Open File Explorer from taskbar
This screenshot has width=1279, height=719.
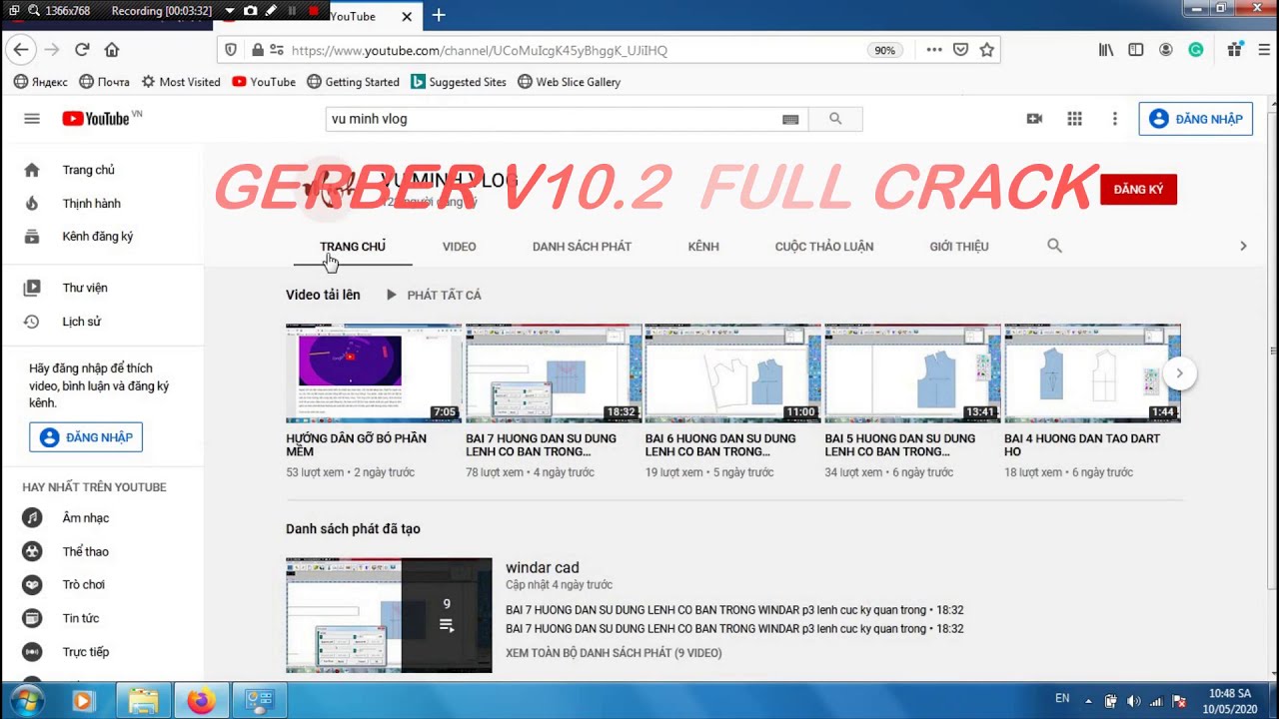143,701
